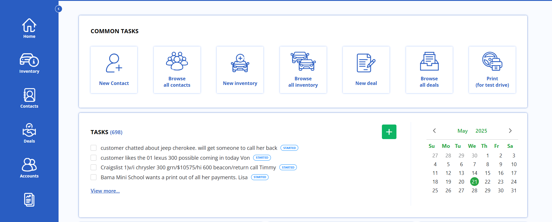552x222 pixels.
Task: Select today, May 21, in calendar
Action: 475,182
